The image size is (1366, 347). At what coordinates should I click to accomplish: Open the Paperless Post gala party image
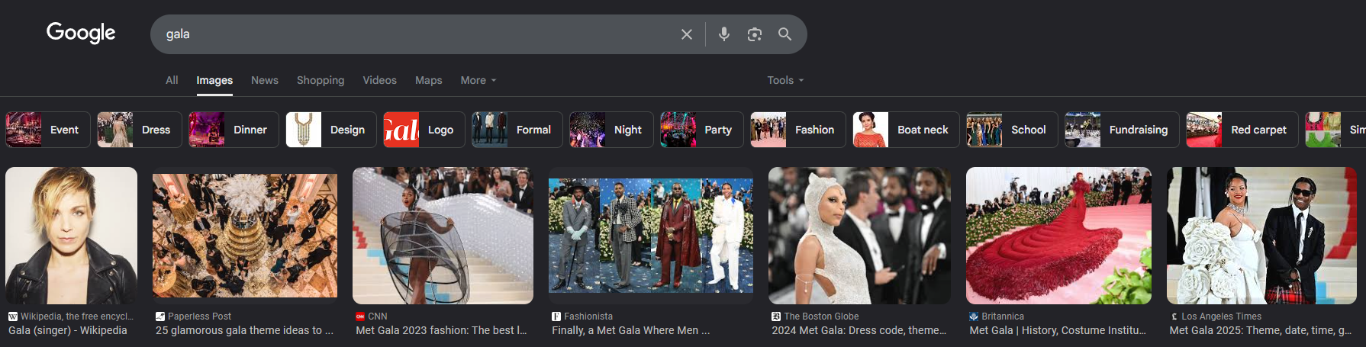pyautogui.click(x=245, y=236)
